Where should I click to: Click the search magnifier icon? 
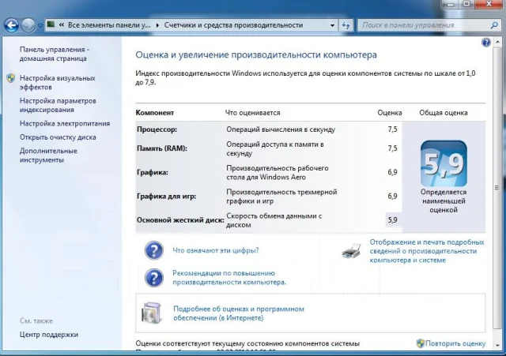493,25
